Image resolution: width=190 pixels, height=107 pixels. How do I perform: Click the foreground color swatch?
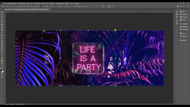[x=1, y=70]
